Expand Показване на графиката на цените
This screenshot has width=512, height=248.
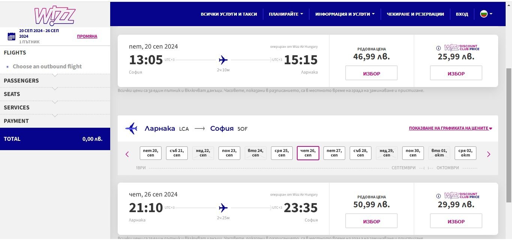coord(450,128)
